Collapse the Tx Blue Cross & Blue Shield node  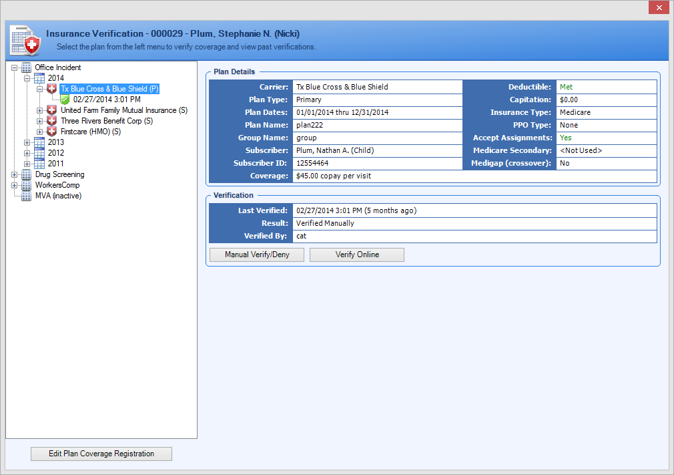[40, 89]
